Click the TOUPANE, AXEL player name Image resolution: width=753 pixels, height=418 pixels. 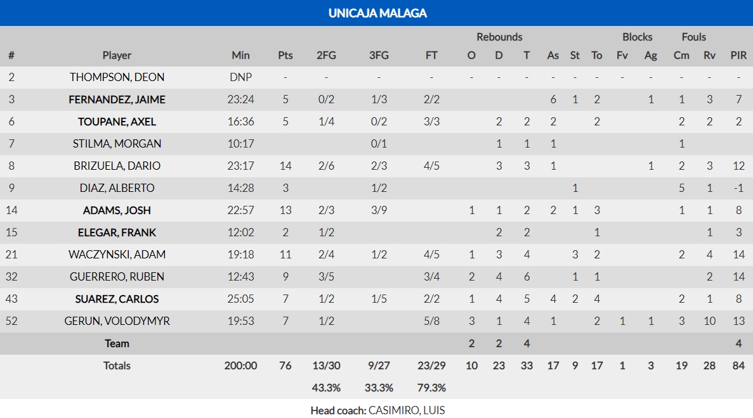click(x=117, y=122)
